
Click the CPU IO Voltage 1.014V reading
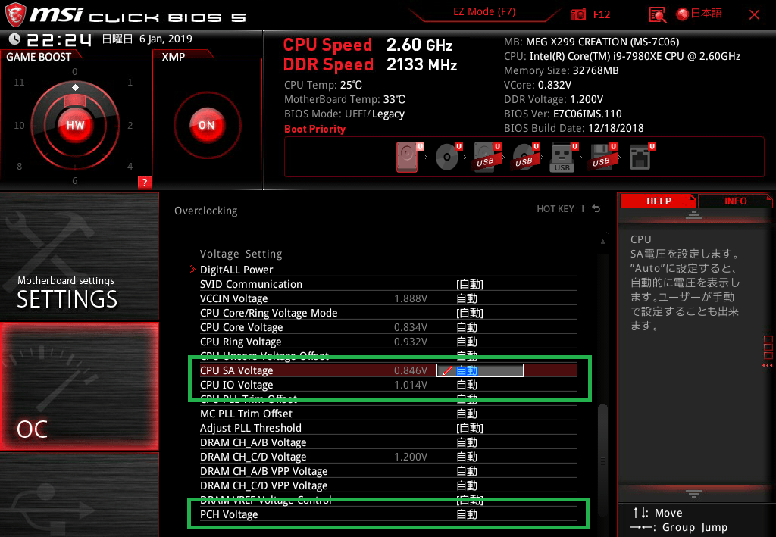410,385
